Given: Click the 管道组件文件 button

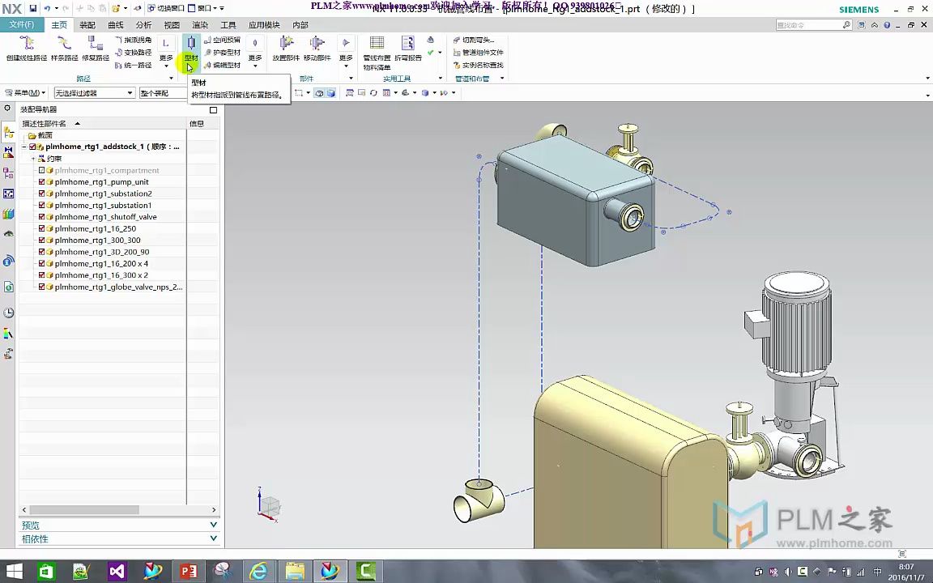Looking at the screenshot, I should [x=479, y=53].
